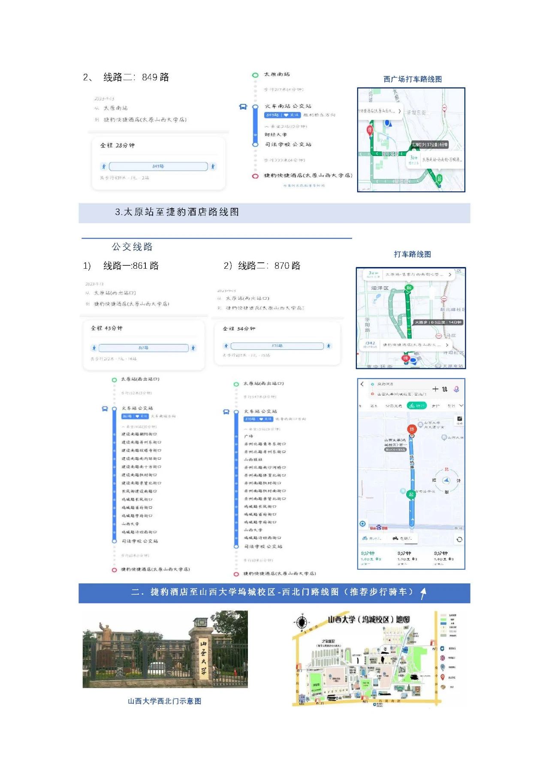Tap 861路 follow badge under 火车站公交站
This screenshot has width=549, height=777.
pyautogui.click(x=135, y=416)
